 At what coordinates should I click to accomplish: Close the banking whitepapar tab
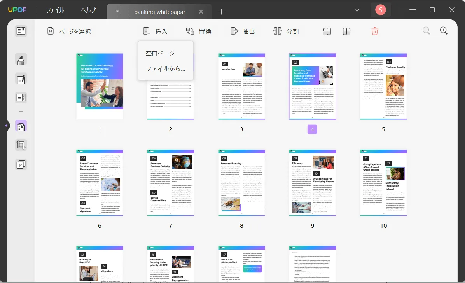coord(201,12)
